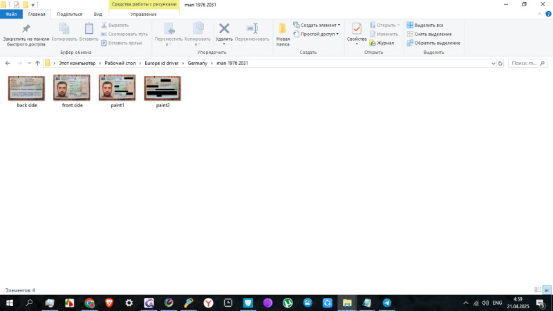Open the recent locations dropdown arrow
The height and width of the screenshot is (311, 553).
(29, 63)
